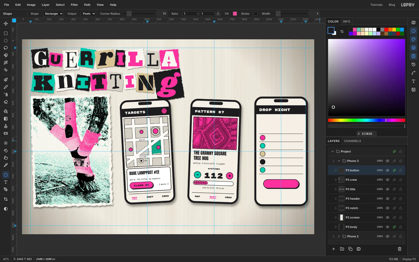
Task: Click the duplicate layer icon
Action: click(x=350, y=249)
